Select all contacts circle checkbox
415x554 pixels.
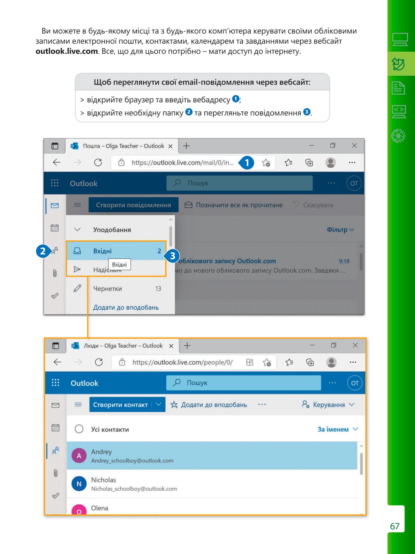pyautogui.click(x=79, y=429)
